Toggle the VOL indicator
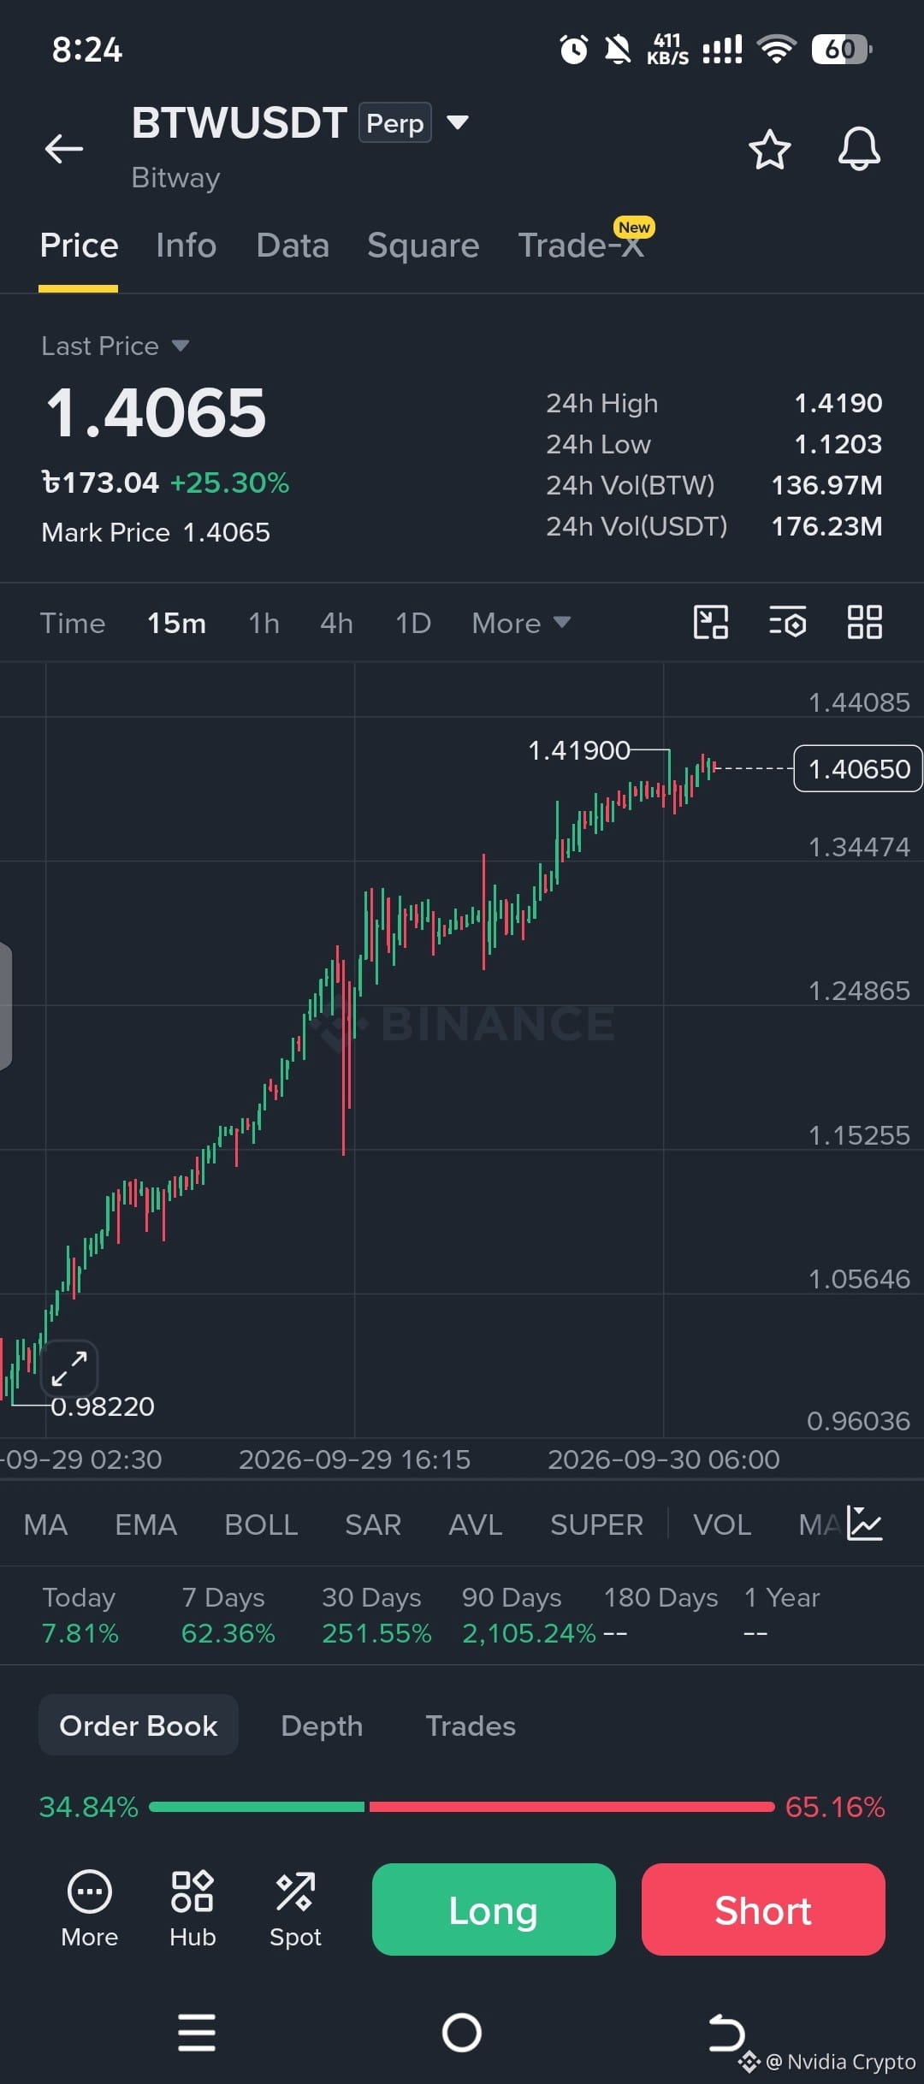 (722, 1525)
